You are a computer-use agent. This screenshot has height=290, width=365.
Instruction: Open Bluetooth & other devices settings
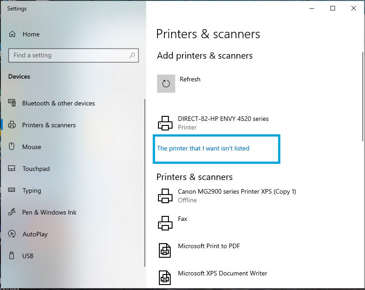click(x=59, y=103)
